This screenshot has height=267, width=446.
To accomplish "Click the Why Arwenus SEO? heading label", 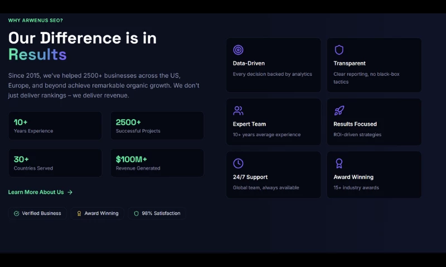I will pyautogui.click(x=36, y=21).
